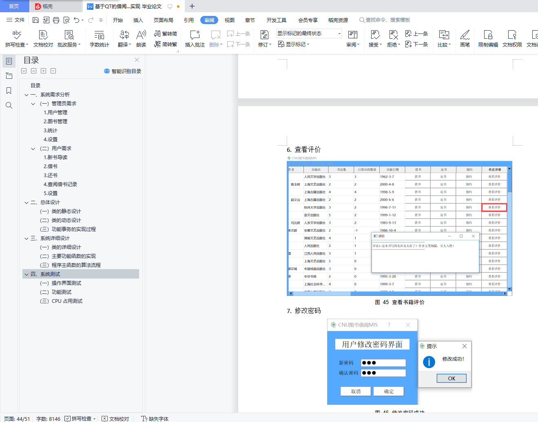Jump to 2.图书管理 heading
538x422 pixels.
click(x=55, y=122)
